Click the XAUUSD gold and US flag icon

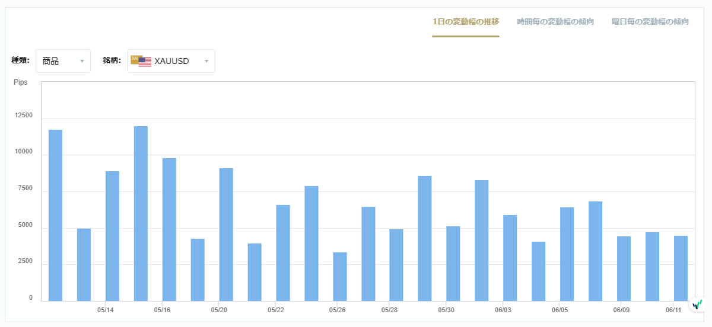[x=141, y=60]
